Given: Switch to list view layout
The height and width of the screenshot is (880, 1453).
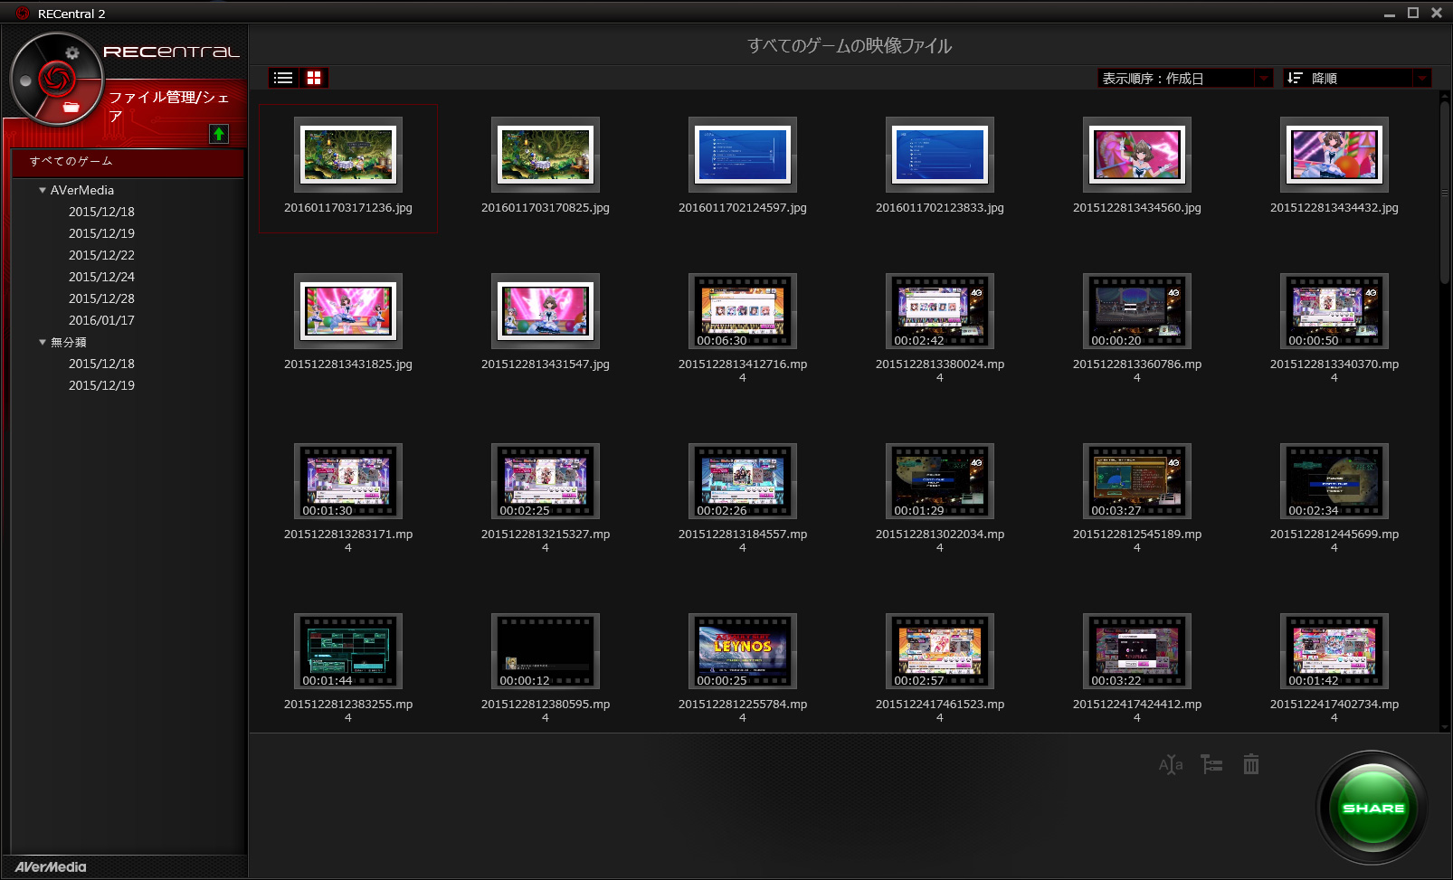Looking at the screenshot, I should (x=283, y=78).
